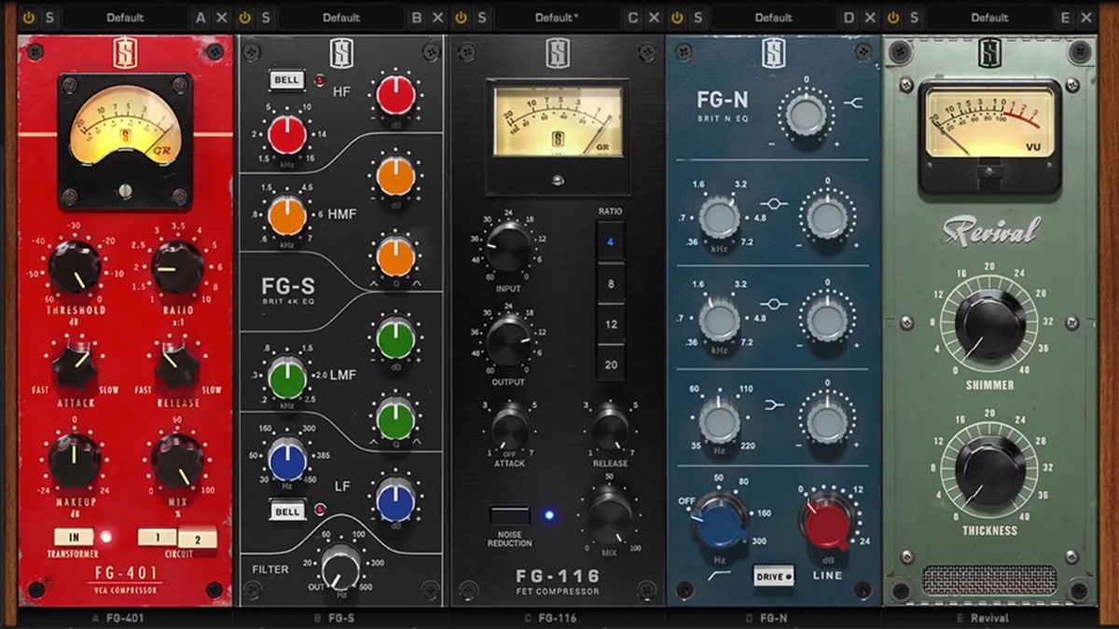Remove module A with its X icon
Screen dimensions: 1119x629
tap(221, 18)
